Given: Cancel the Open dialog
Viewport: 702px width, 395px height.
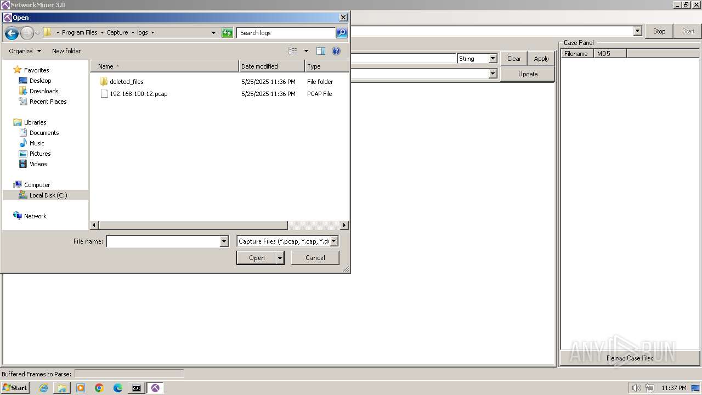Looking at the screenshot, I should click(315, 258).
